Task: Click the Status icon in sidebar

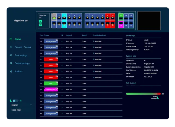Action: (x=11, y=39)
